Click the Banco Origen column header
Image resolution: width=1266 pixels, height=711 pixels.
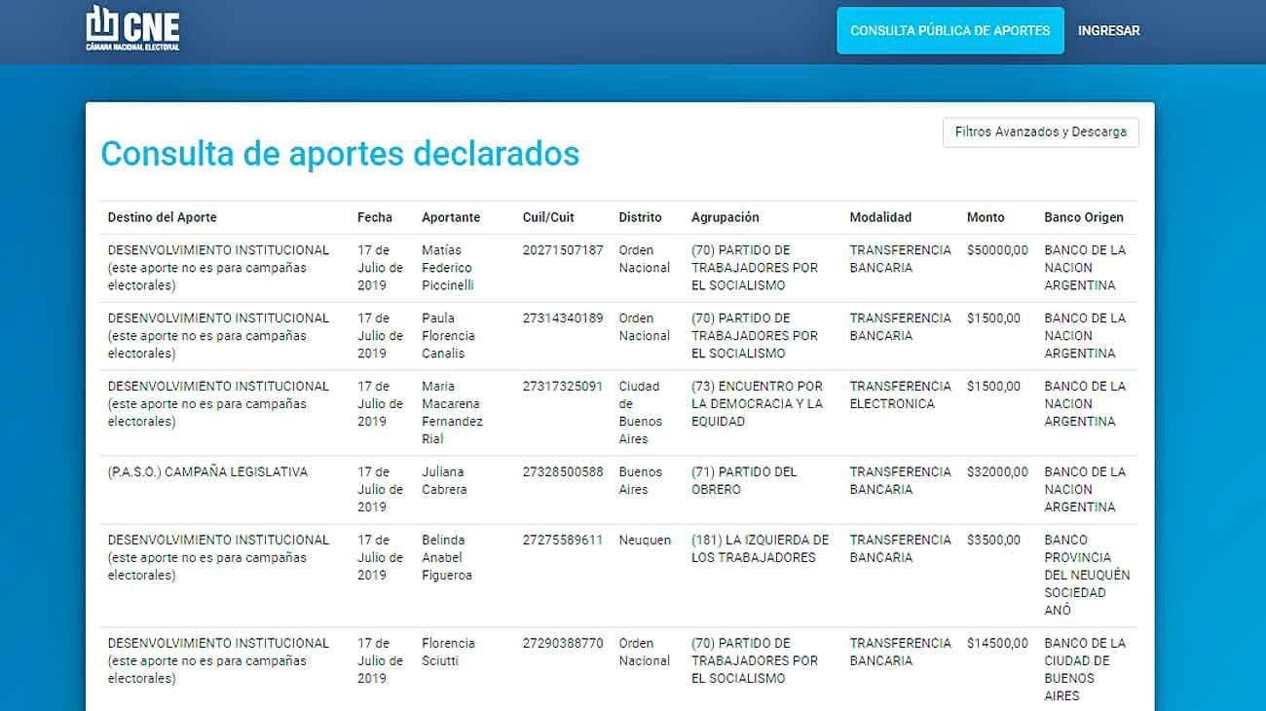pos(1084,217)
